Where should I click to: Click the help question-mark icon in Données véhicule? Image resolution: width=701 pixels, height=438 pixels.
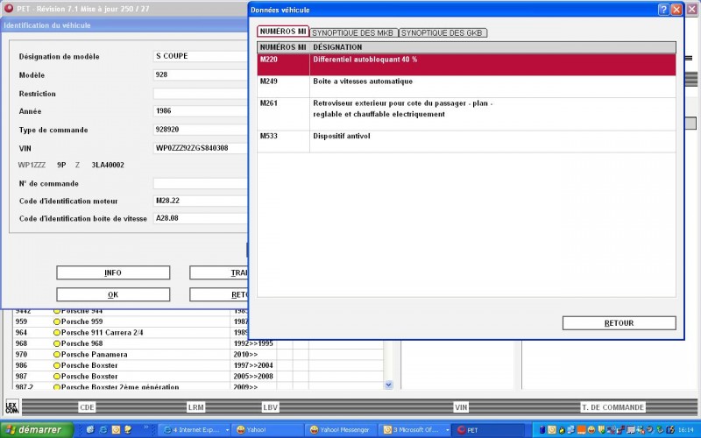664,10
